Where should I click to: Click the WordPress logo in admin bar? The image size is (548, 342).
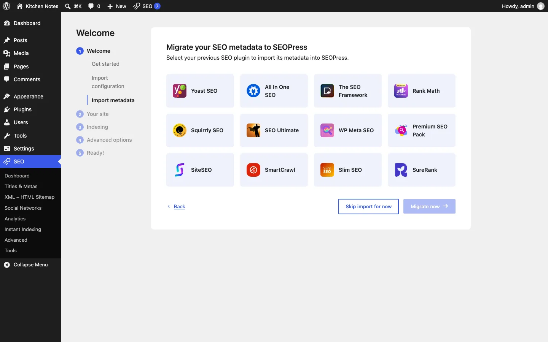click(x=6, y=6)
